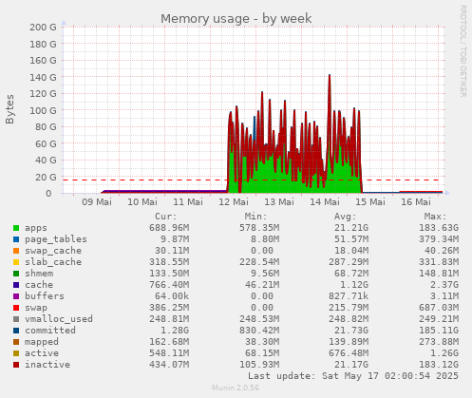
Task: Click the 'Cur:' column header
Action: pos(166,217)
